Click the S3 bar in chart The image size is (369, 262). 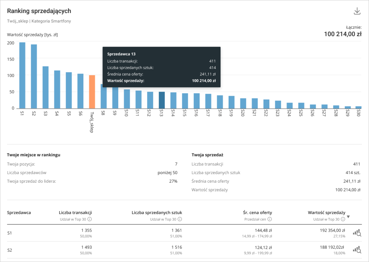pos(45,87)
